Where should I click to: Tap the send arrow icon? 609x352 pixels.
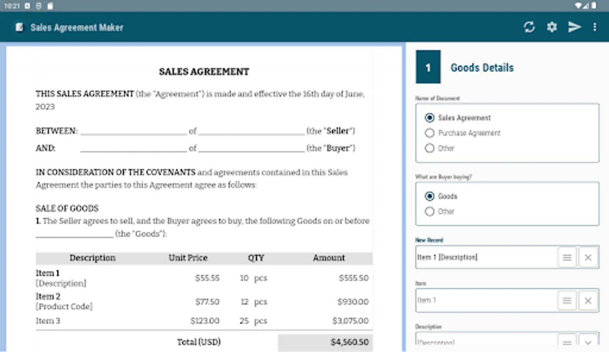[x=574, y=27]
